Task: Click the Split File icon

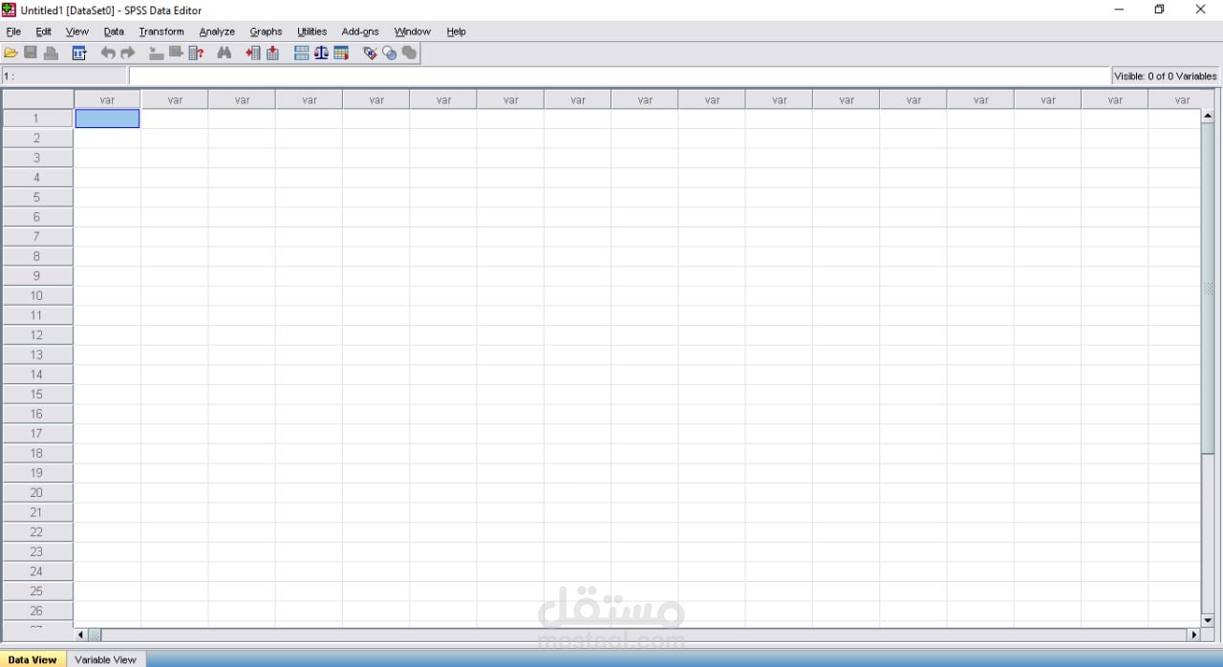Action: coord(301,54)
